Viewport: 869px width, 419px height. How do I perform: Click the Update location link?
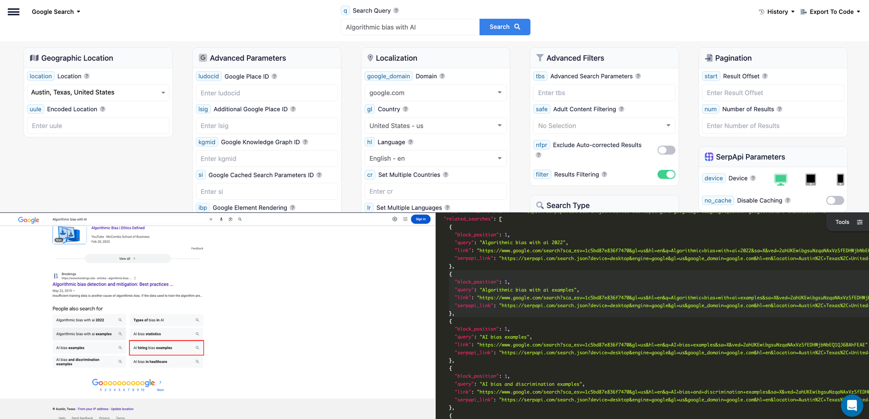pyautogui.click(x=122, y=409)
